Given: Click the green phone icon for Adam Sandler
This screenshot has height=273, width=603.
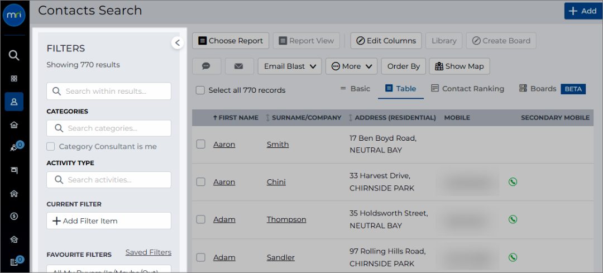Looking at the screenshot, I should pyautogui.click(x=513, y=257).
